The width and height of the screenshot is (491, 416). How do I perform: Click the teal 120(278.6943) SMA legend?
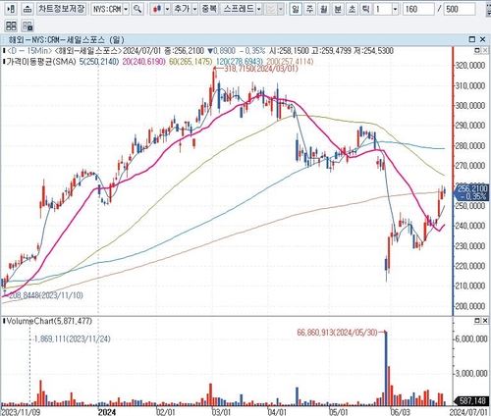pyautogui.click(x=240, y=62)
